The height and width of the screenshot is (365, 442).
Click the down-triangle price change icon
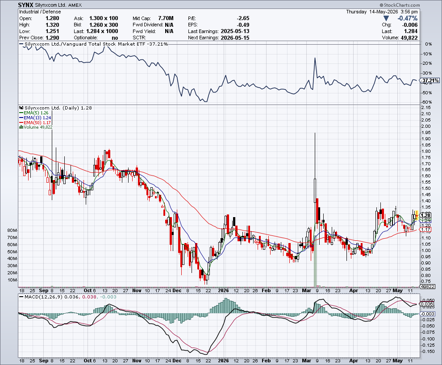coord(386,18)
